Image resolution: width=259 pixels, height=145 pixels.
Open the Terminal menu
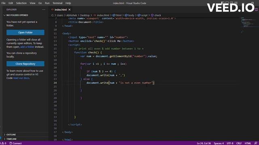pyautogui.click(x=57, y=3)
